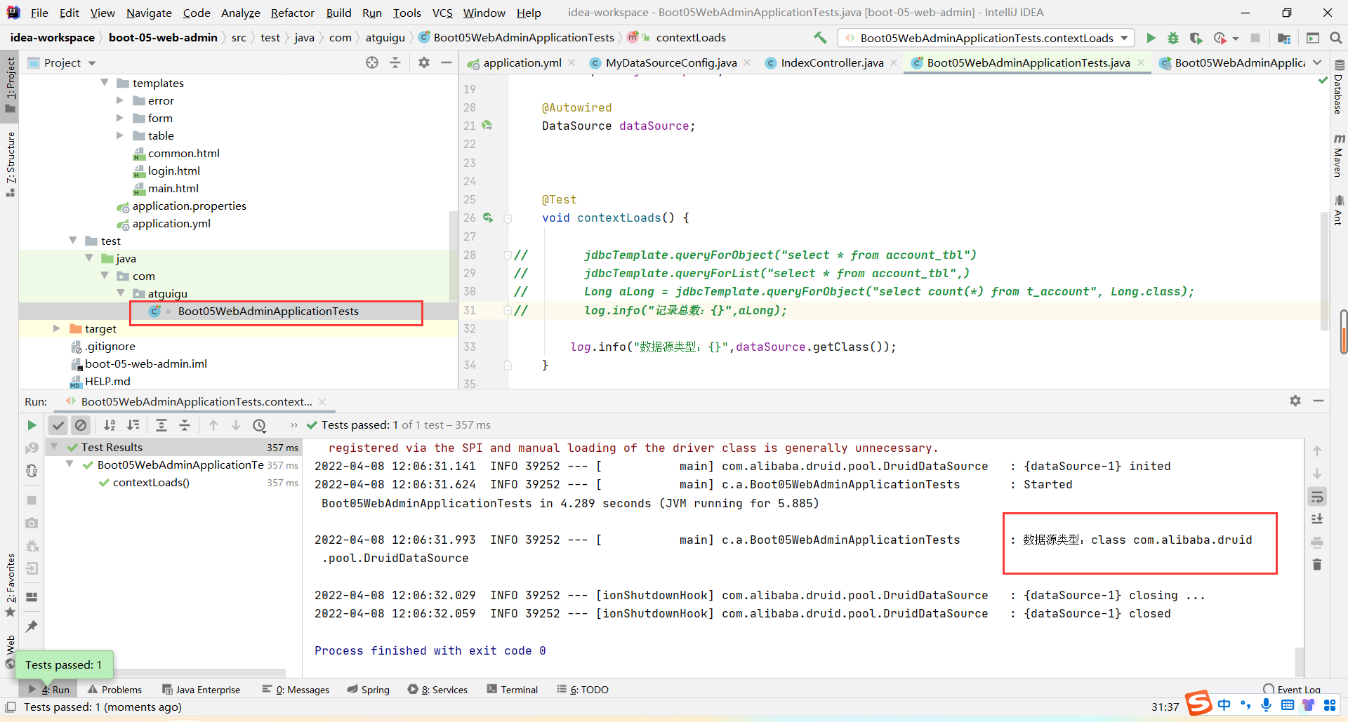The image size is (1348, 722).
Task: Switch to the MyDataSourceConfig.java tab
Action: (670, 63)
